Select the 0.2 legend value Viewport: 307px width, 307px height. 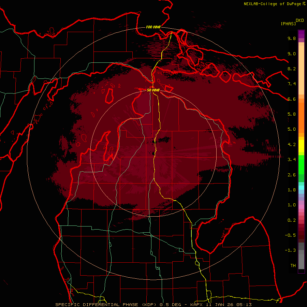point(292,220)
